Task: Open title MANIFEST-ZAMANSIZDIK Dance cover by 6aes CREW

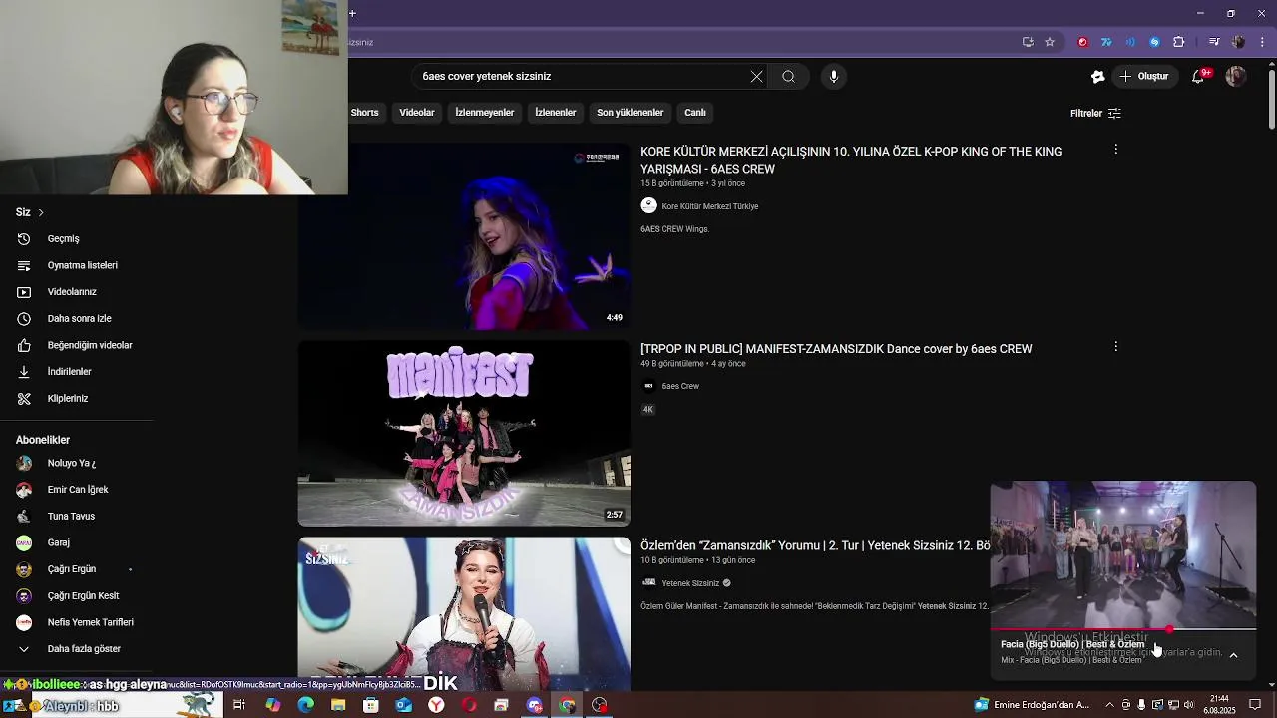Action: point(836,349)
